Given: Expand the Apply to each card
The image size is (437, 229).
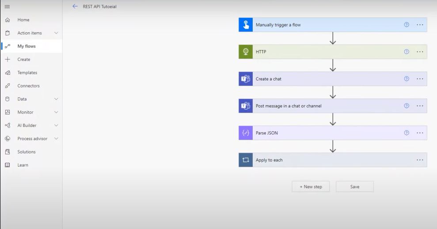Looking at the screenshot, I should [333, 160].
